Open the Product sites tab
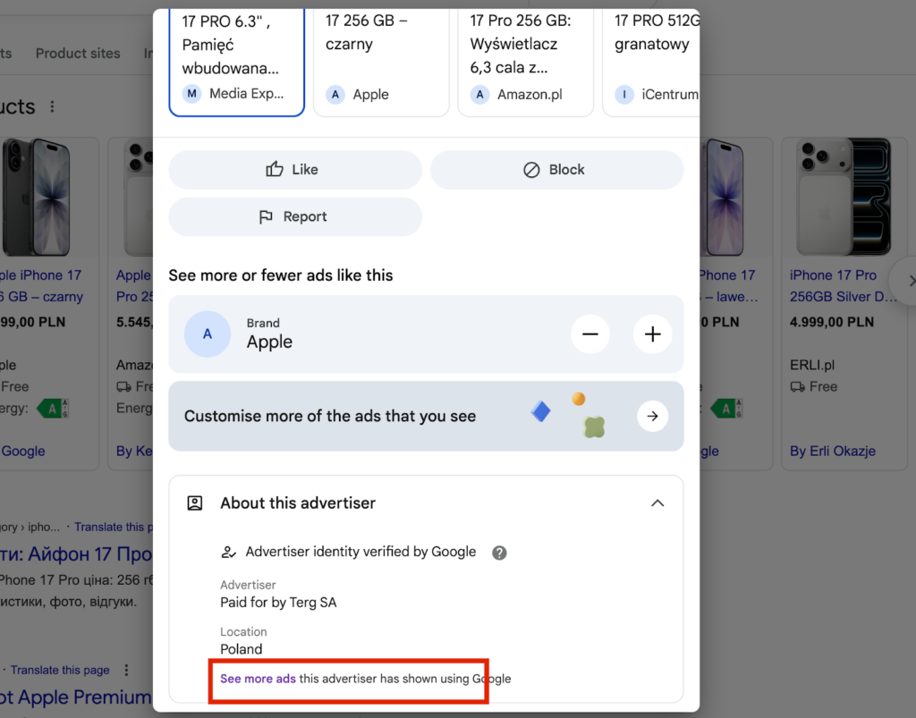 [x=78, y=54]
